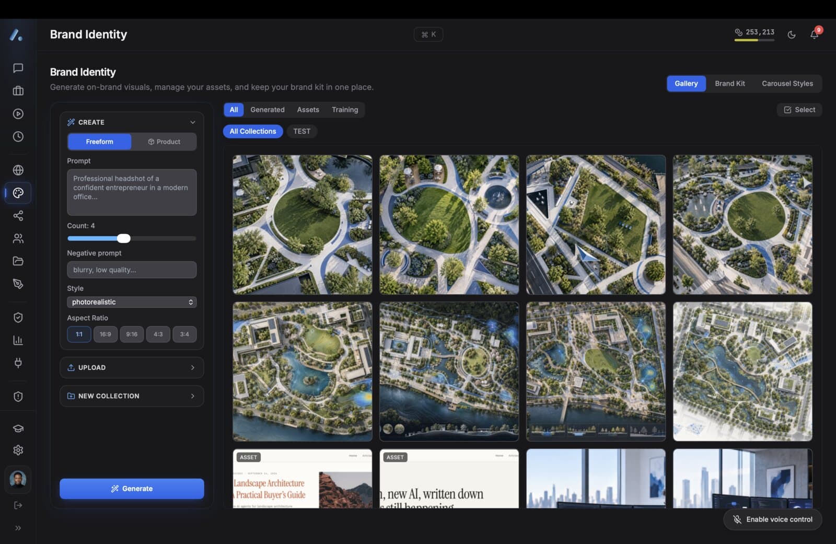Select Freeform create mode

coord(99,142)
